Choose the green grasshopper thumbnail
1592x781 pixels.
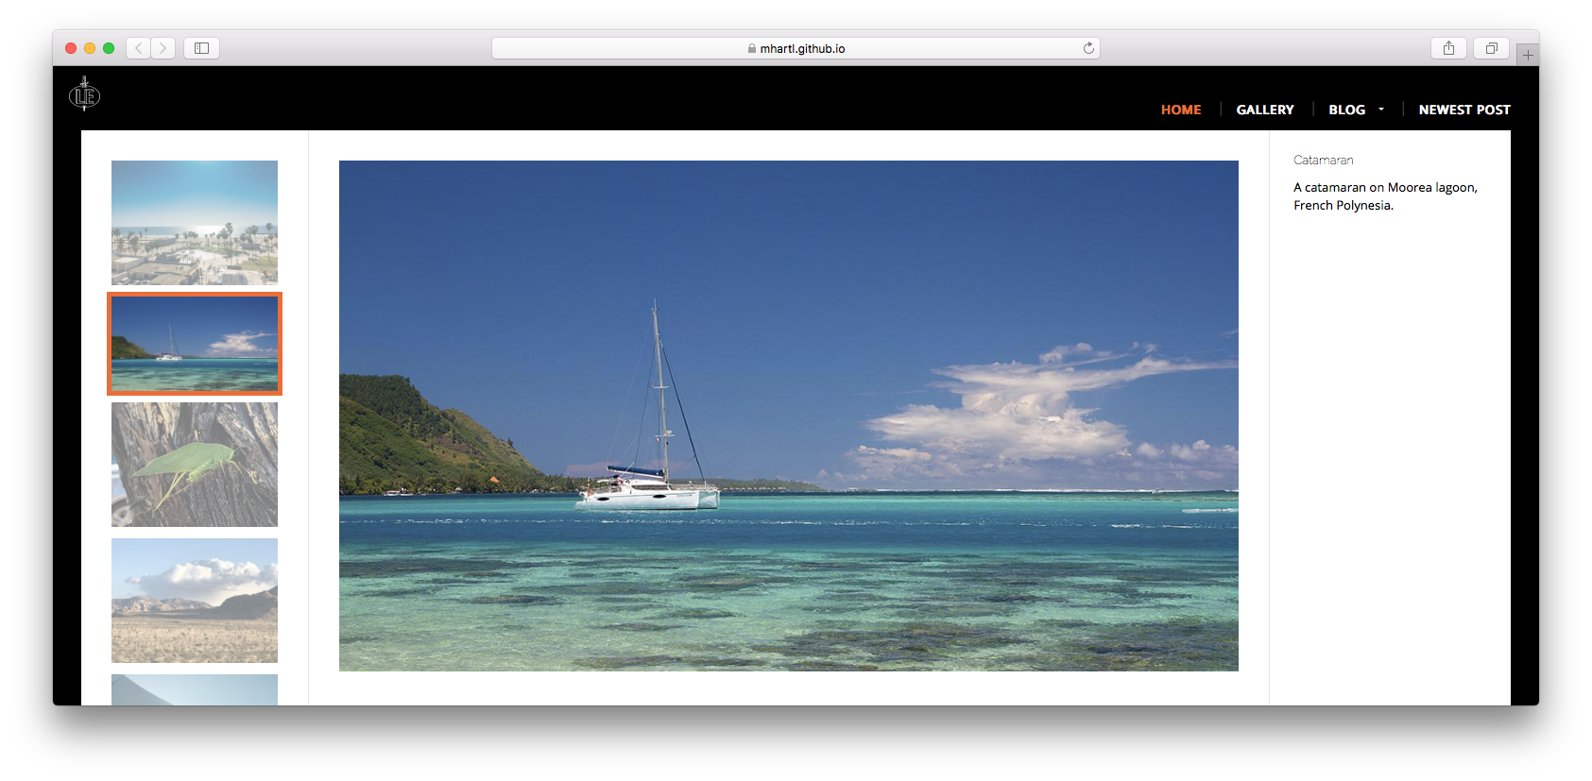(x=195, y=465)
